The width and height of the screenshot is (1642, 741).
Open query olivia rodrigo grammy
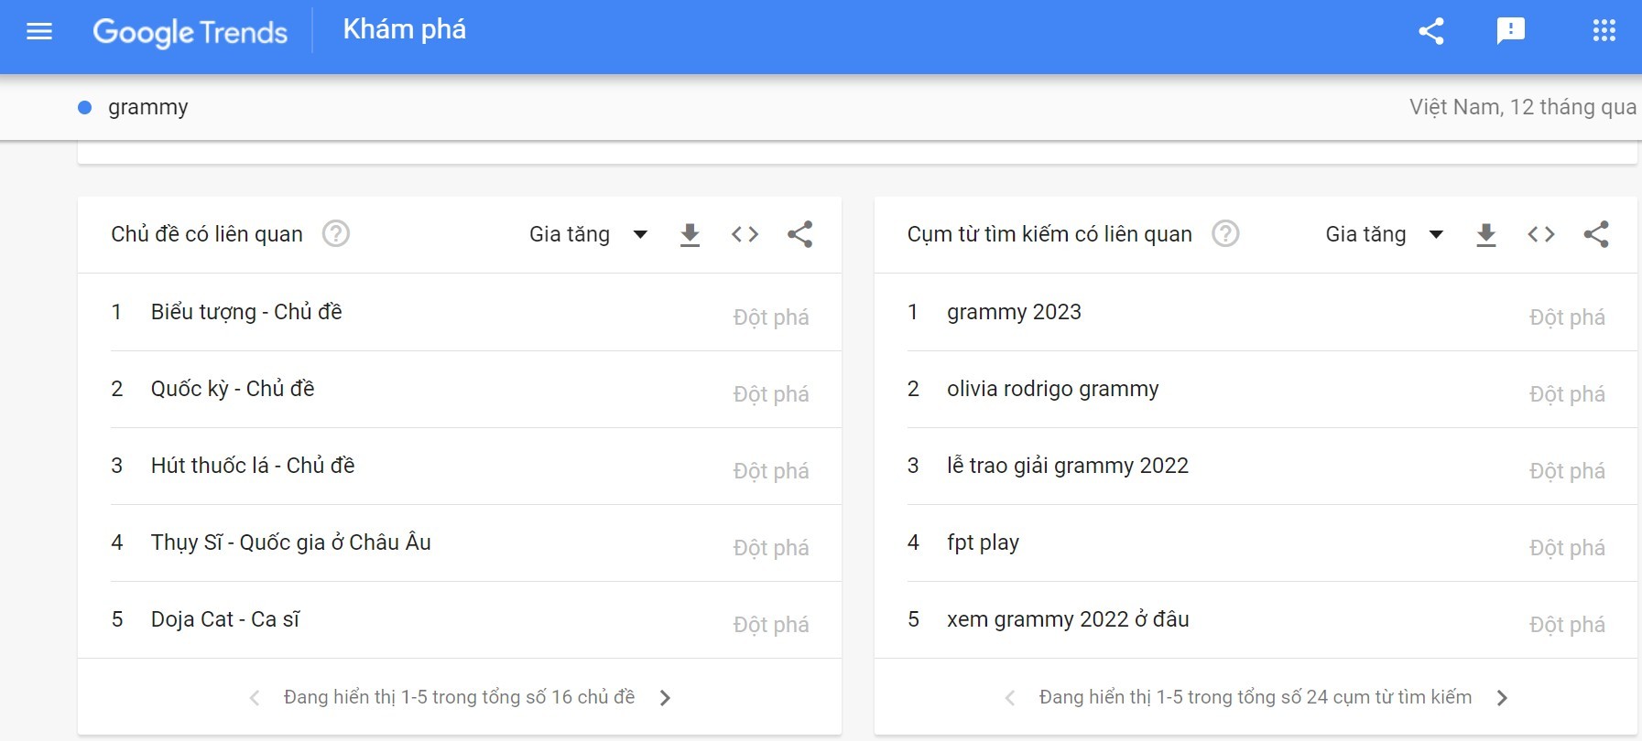1053,389
